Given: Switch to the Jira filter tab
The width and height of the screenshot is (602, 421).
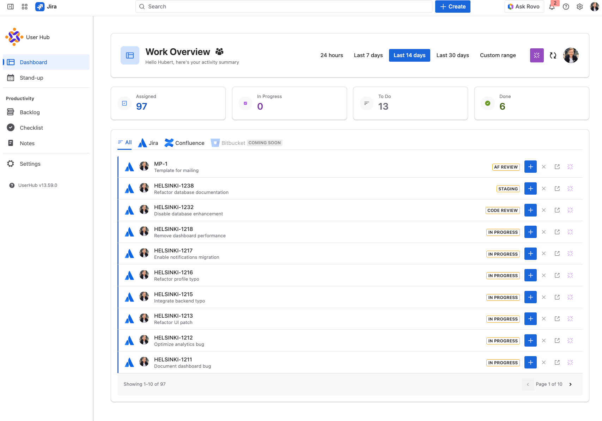Looking at the screenshot, I should (148, 143).
